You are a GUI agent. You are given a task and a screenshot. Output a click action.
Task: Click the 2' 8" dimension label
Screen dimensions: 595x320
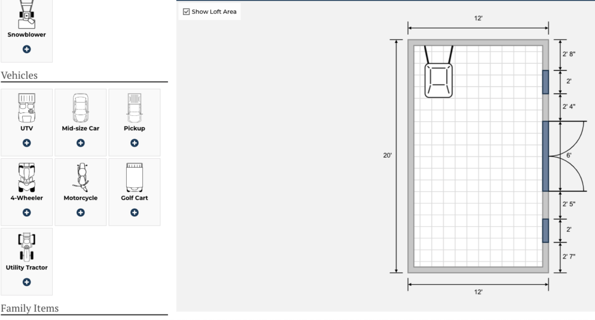point(569,54)
